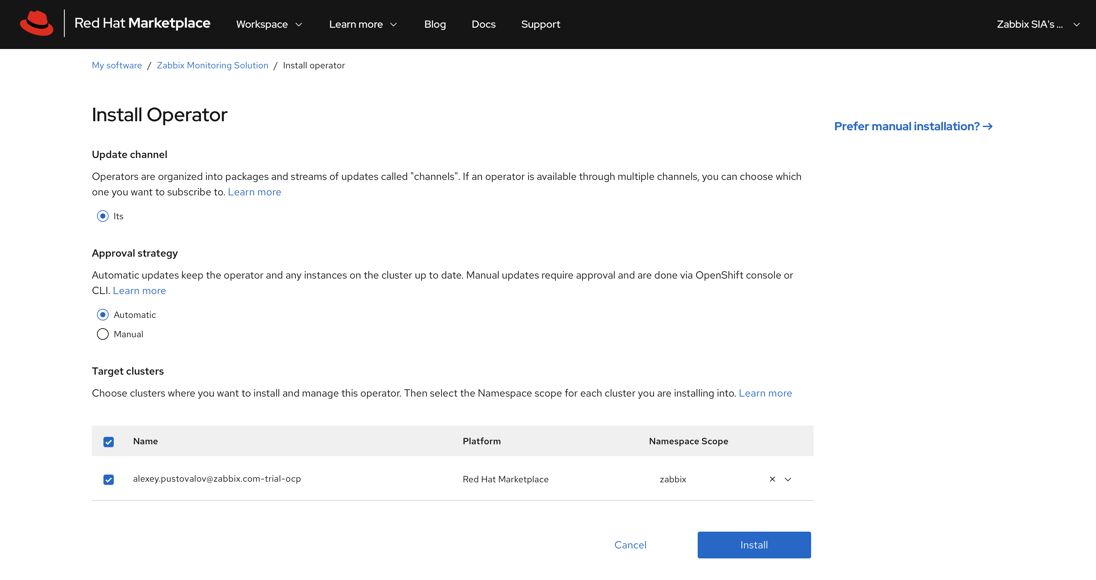This screenshot has height=580, width=1096.
Task: Select Automatic approval strategy
Action: point(102,315)
